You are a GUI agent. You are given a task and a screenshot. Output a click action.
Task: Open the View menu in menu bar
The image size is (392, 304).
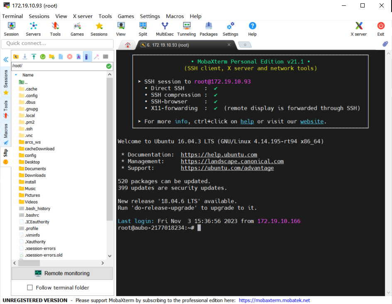(x=61, y=16)
